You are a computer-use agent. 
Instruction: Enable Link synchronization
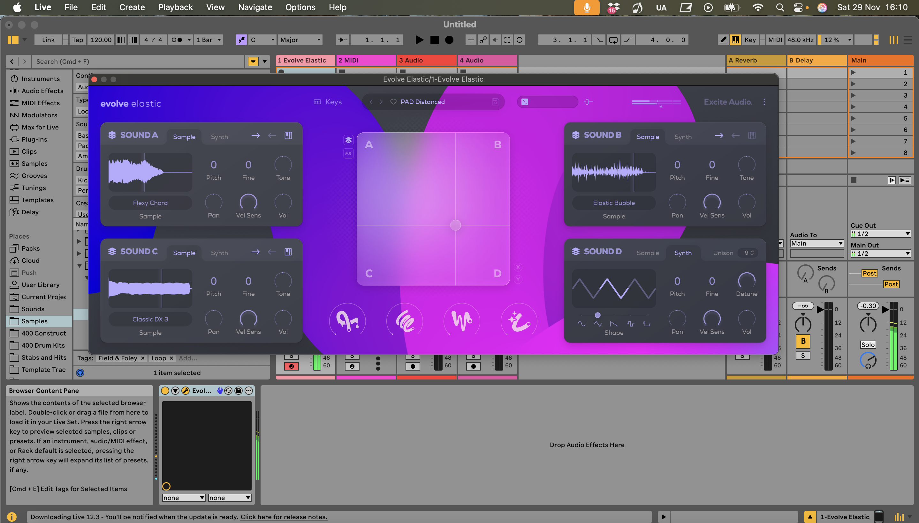(48, 40)
